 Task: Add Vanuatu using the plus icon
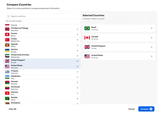(x=77, y=82)
